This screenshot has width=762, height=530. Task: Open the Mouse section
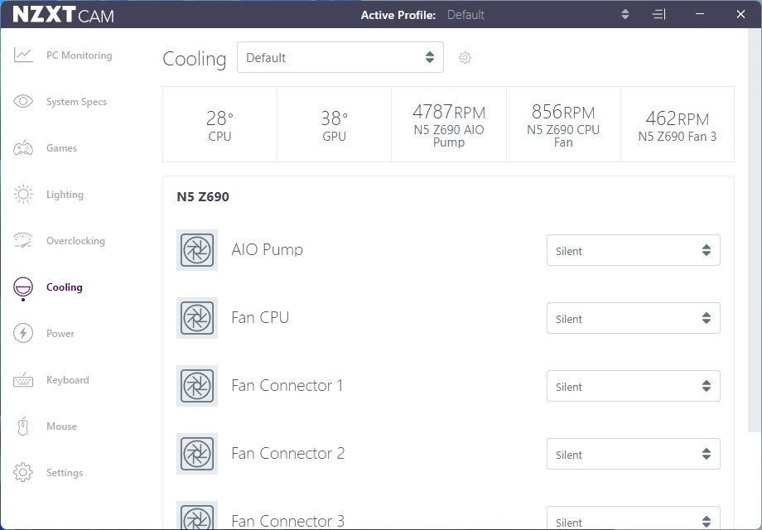(x=62, y=426)
